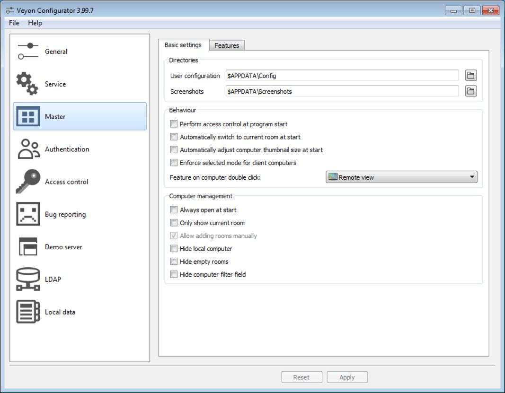The height and width of the screenshot is (393, 505).
Task: Expand the Remote view feature dropdown
Action: [401, 177]
